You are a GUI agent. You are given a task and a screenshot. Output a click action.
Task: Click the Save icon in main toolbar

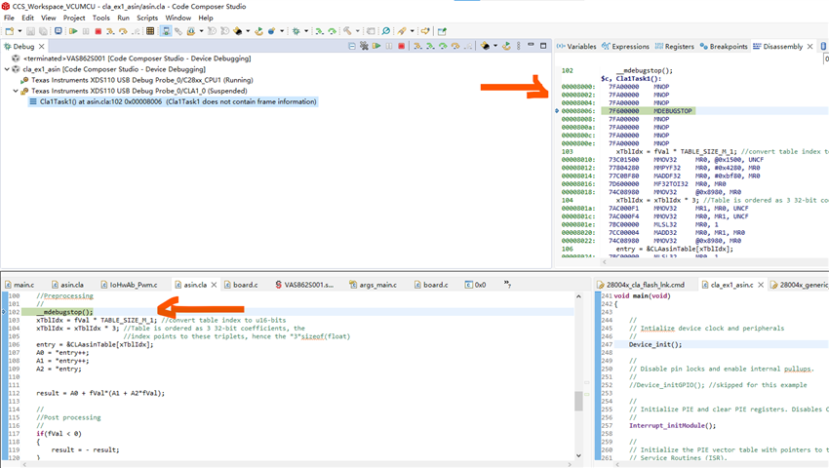point(30,31)
